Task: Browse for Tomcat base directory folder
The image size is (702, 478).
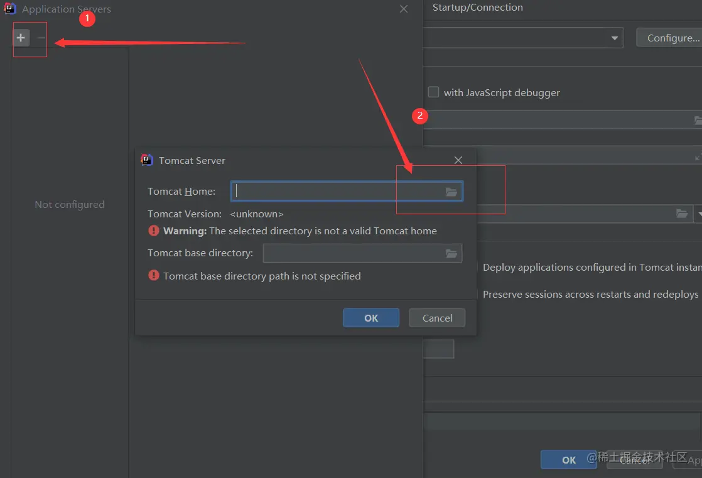Action: point(451,254)
